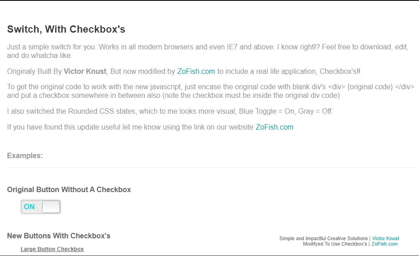Image resolution: width=419 pixels, height=256 pixels.
Task: Click the 'New Buttons With Checkbox's' heading
Action: [x=58, y=236]
